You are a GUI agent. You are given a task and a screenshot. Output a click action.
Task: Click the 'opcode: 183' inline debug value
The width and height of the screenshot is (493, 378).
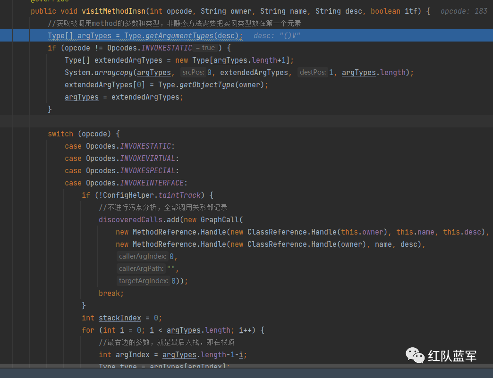pyautogui.click(x=464, y=11)
